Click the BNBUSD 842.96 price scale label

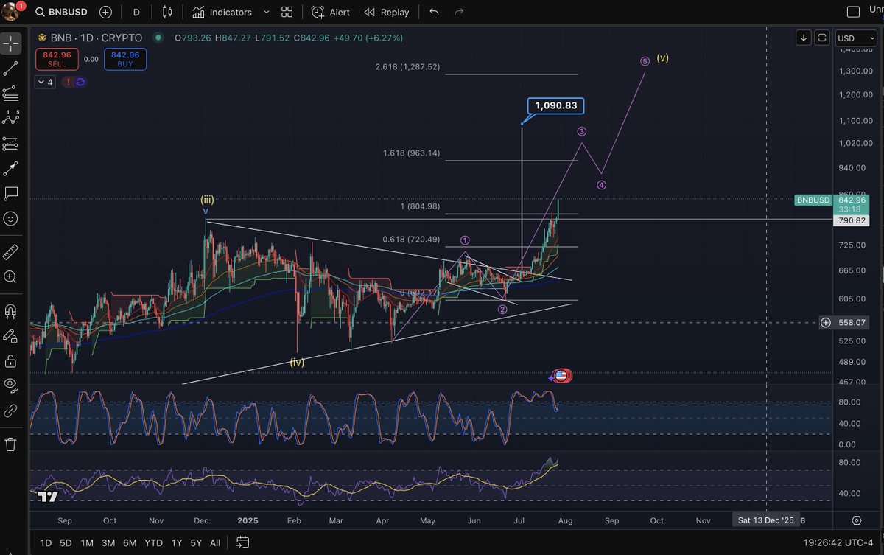pyautogui.click(x=832, y=204)
